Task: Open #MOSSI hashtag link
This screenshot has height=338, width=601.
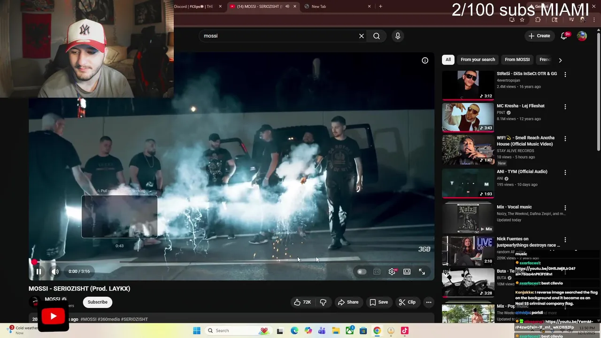Action: click(x=88, y=319)
